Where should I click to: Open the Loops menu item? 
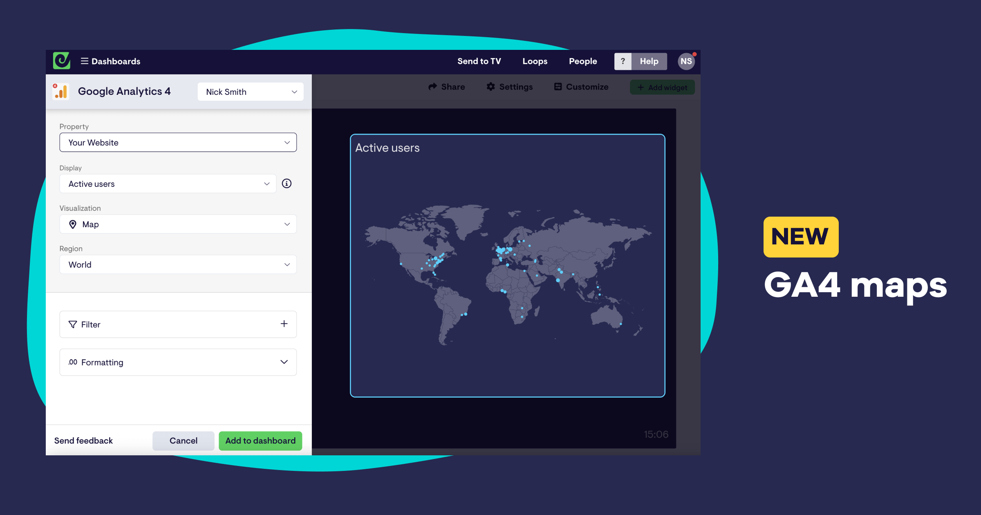click(535, 61)
